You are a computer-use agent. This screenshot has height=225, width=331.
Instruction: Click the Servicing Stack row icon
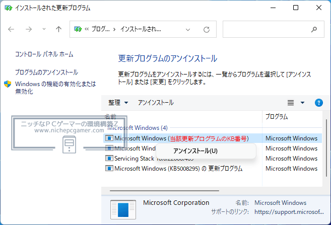tap(109, 159)
